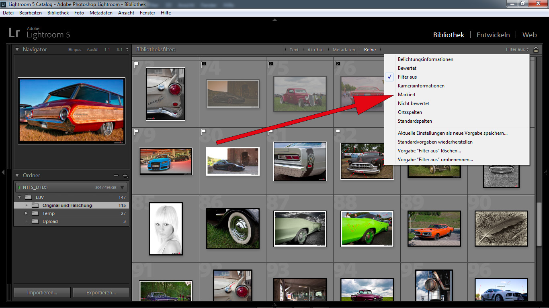The height and width of the screenshot is (308, 549).
Task: Select the white-haired woman portrait thumbnail
Action: tap(166, 229)
